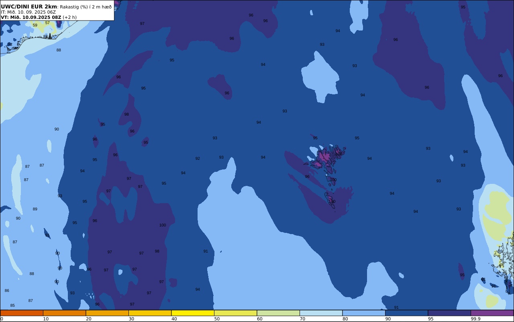Click the 20–30 amber legend swatch

pyautogui.click(x=107, y=313)
